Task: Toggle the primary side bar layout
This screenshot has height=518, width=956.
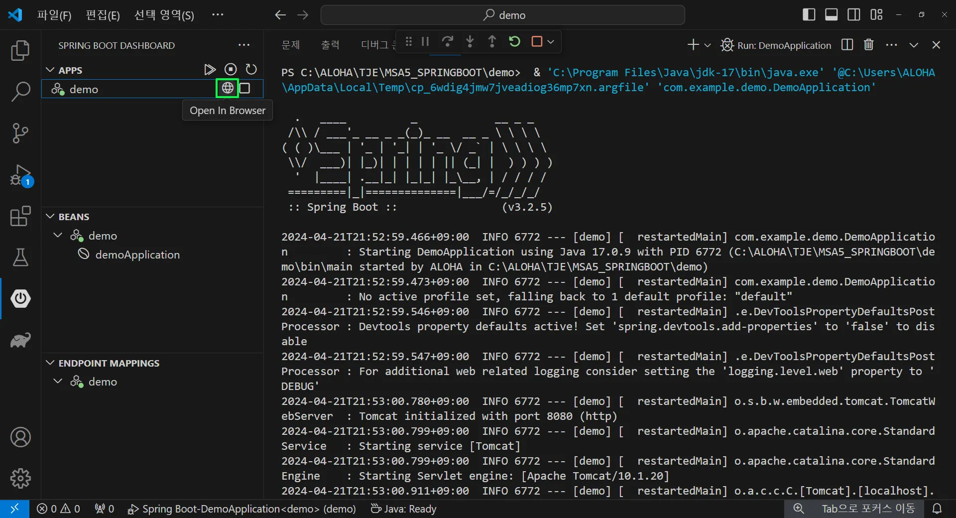Action: point(809,15)
